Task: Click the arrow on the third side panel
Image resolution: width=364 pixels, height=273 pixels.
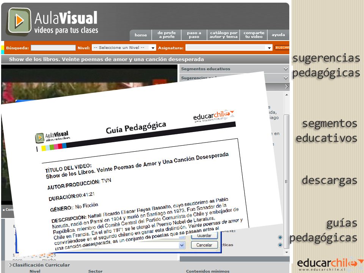Action: pos(287,86)
